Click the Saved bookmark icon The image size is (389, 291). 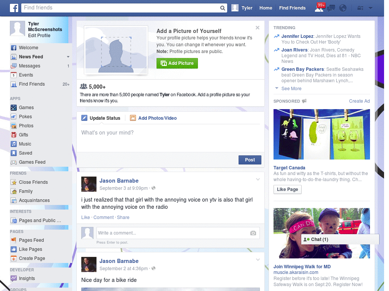(x=14, y=153)
